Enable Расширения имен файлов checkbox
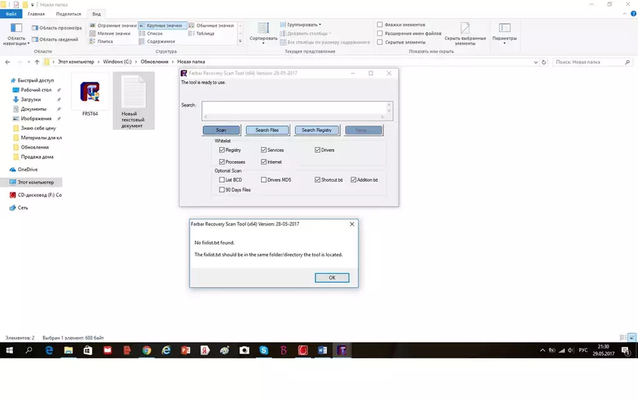The height and width of the screenshot is (400, 638). [x=380, y=33]
